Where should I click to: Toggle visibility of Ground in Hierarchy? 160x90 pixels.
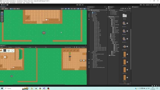pos(89,14)
